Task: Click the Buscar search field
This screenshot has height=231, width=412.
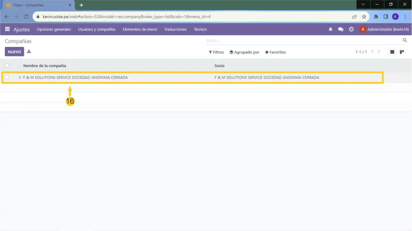Action: click(304, 40)
